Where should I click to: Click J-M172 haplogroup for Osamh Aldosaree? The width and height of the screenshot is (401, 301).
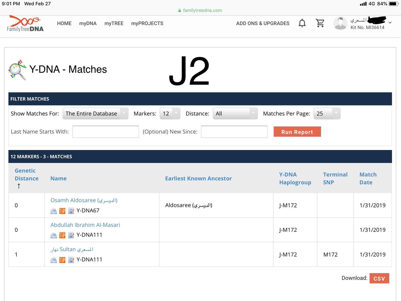point(288,205)
